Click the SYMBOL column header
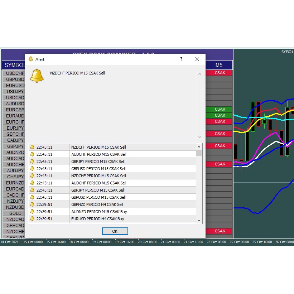Image resolution: width=294 pixels, height=294 pixels. [14, 65]
